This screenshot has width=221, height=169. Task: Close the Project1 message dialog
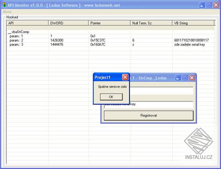125,77
